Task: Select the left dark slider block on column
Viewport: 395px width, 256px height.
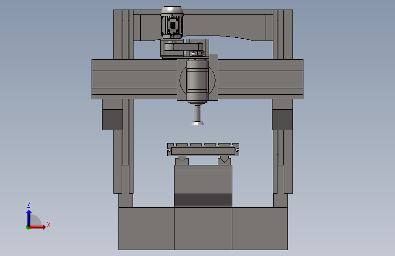Action: pos(113,120)
